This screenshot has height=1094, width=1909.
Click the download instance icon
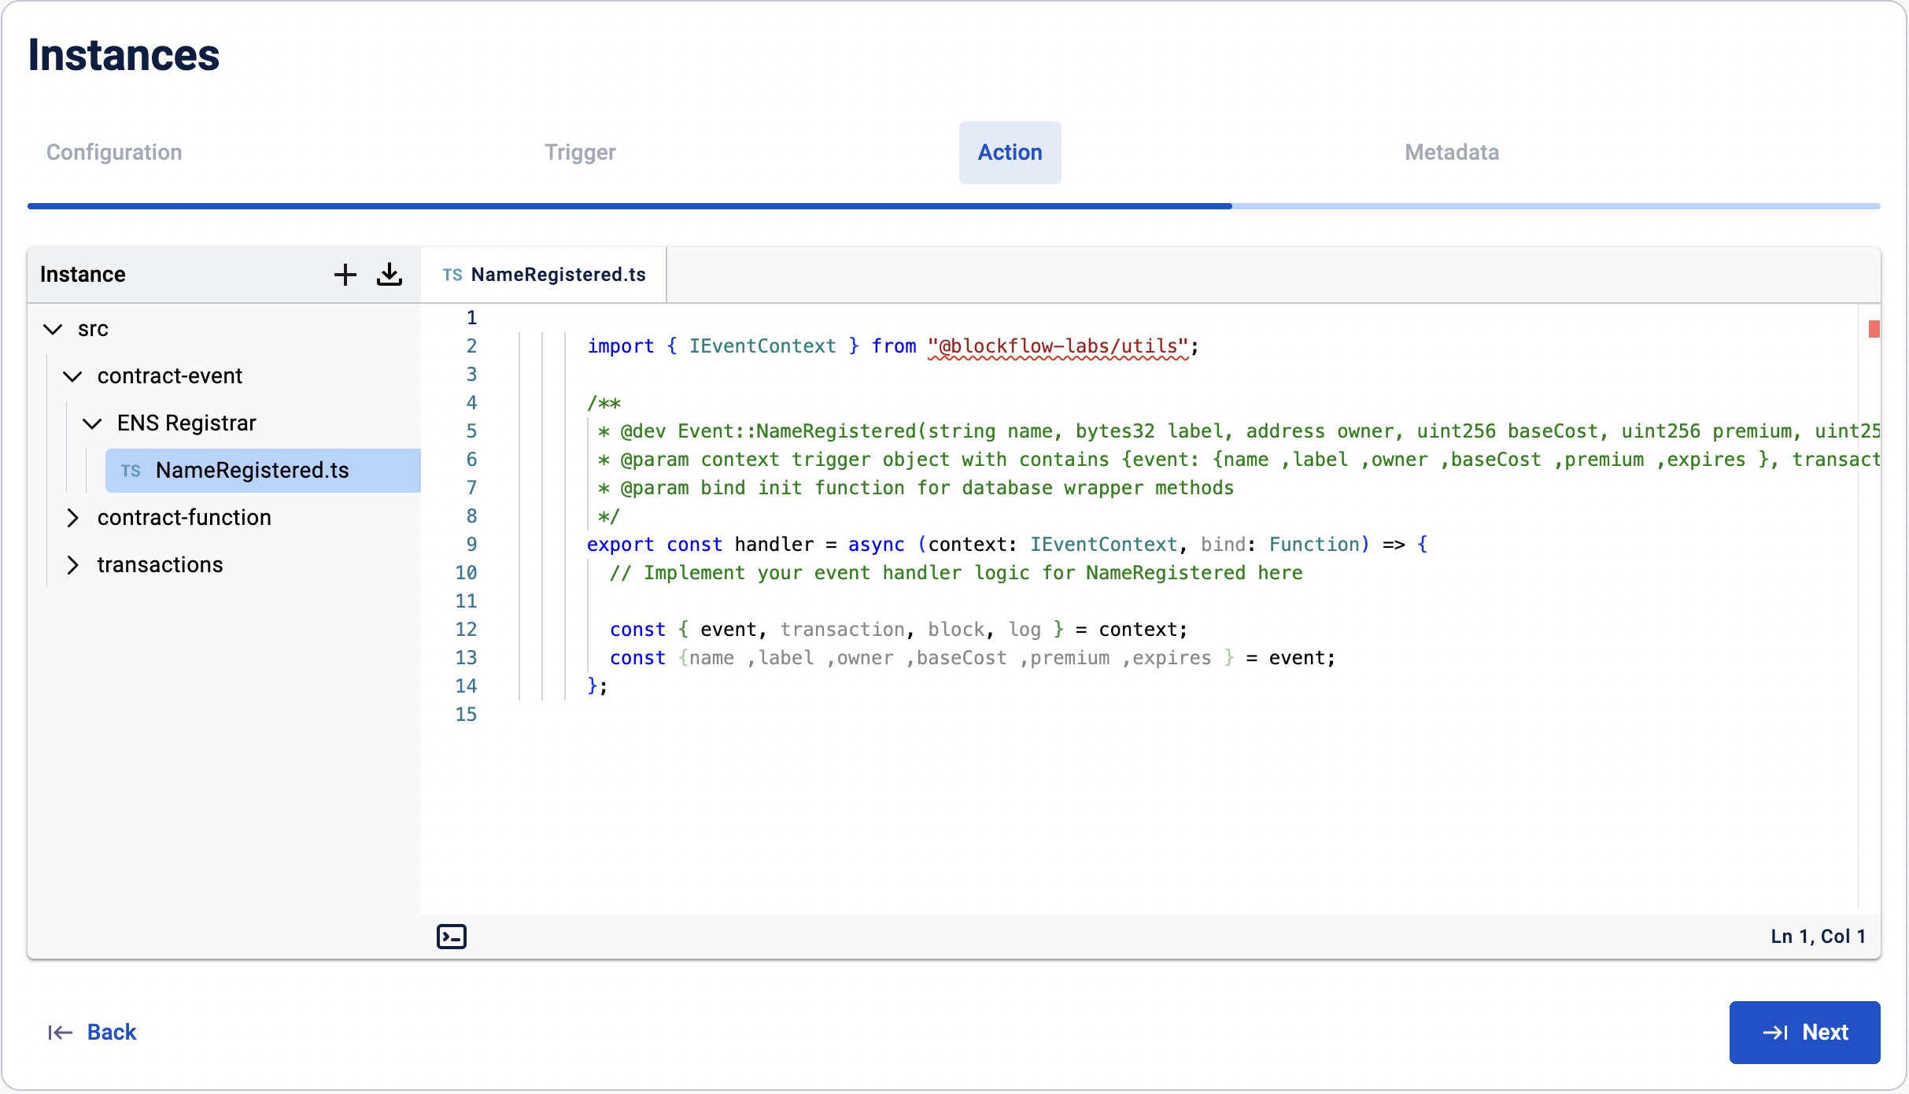[390, 275]
